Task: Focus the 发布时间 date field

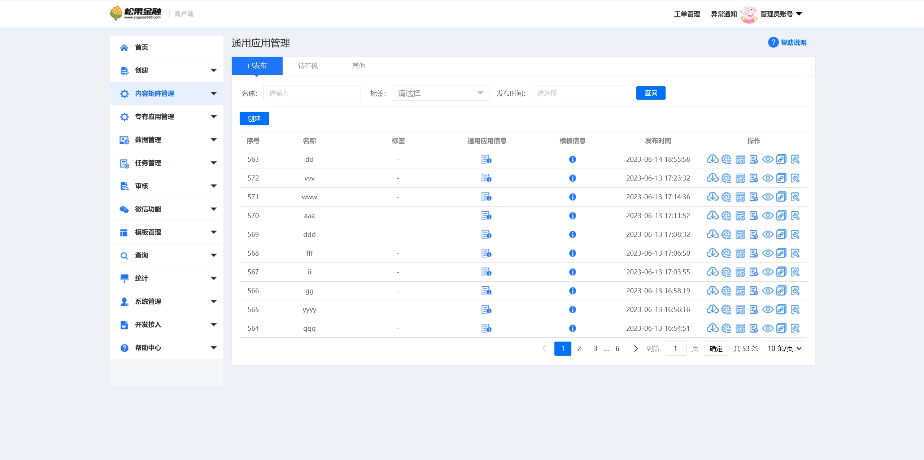Action: (580, 93)
